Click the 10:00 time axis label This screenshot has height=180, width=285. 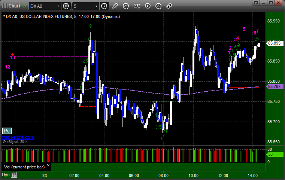[193, 176]
